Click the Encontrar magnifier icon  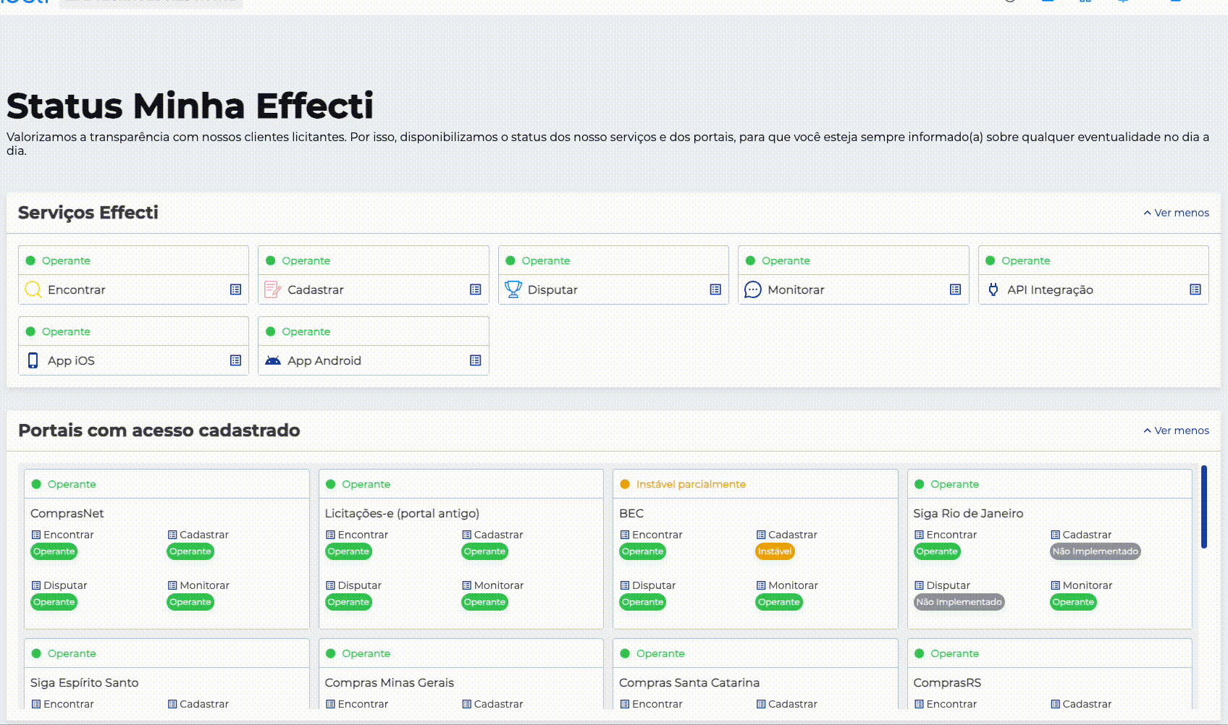33,289
